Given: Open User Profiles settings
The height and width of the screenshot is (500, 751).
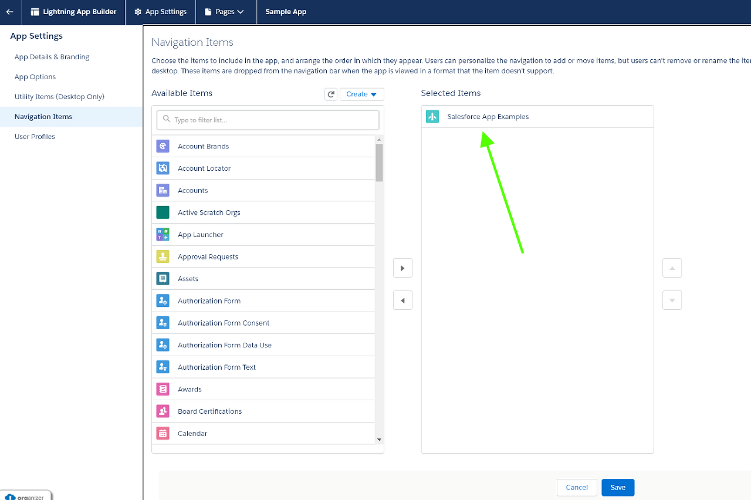Looking at the screenshot, I should [35, 137].
